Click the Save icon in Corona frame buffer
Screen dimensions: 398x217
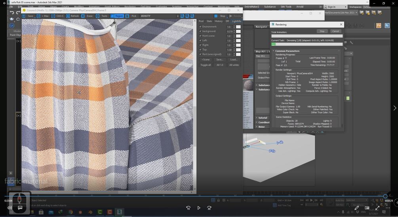pyautogui.click(x=24, y=16)
